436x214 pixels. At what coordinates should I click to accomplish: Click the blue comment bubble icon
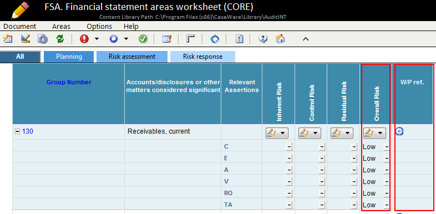pyautogui.click(x=114, y=39)
